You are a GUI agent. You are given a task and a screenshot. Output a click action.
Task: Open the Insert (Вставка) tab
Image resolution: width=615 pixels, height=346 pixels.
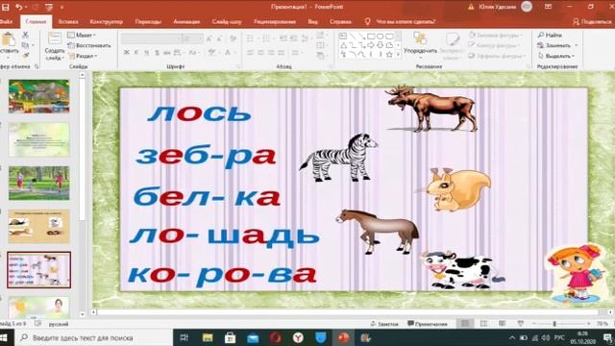click(x=68, y=21)
